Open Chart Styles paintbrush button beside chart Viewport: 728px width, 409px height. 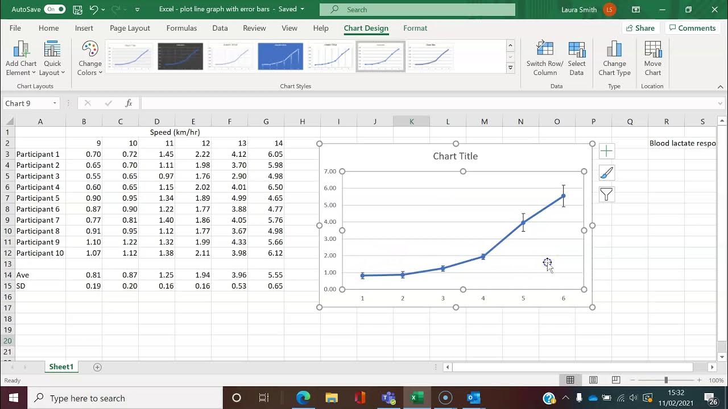606,173
